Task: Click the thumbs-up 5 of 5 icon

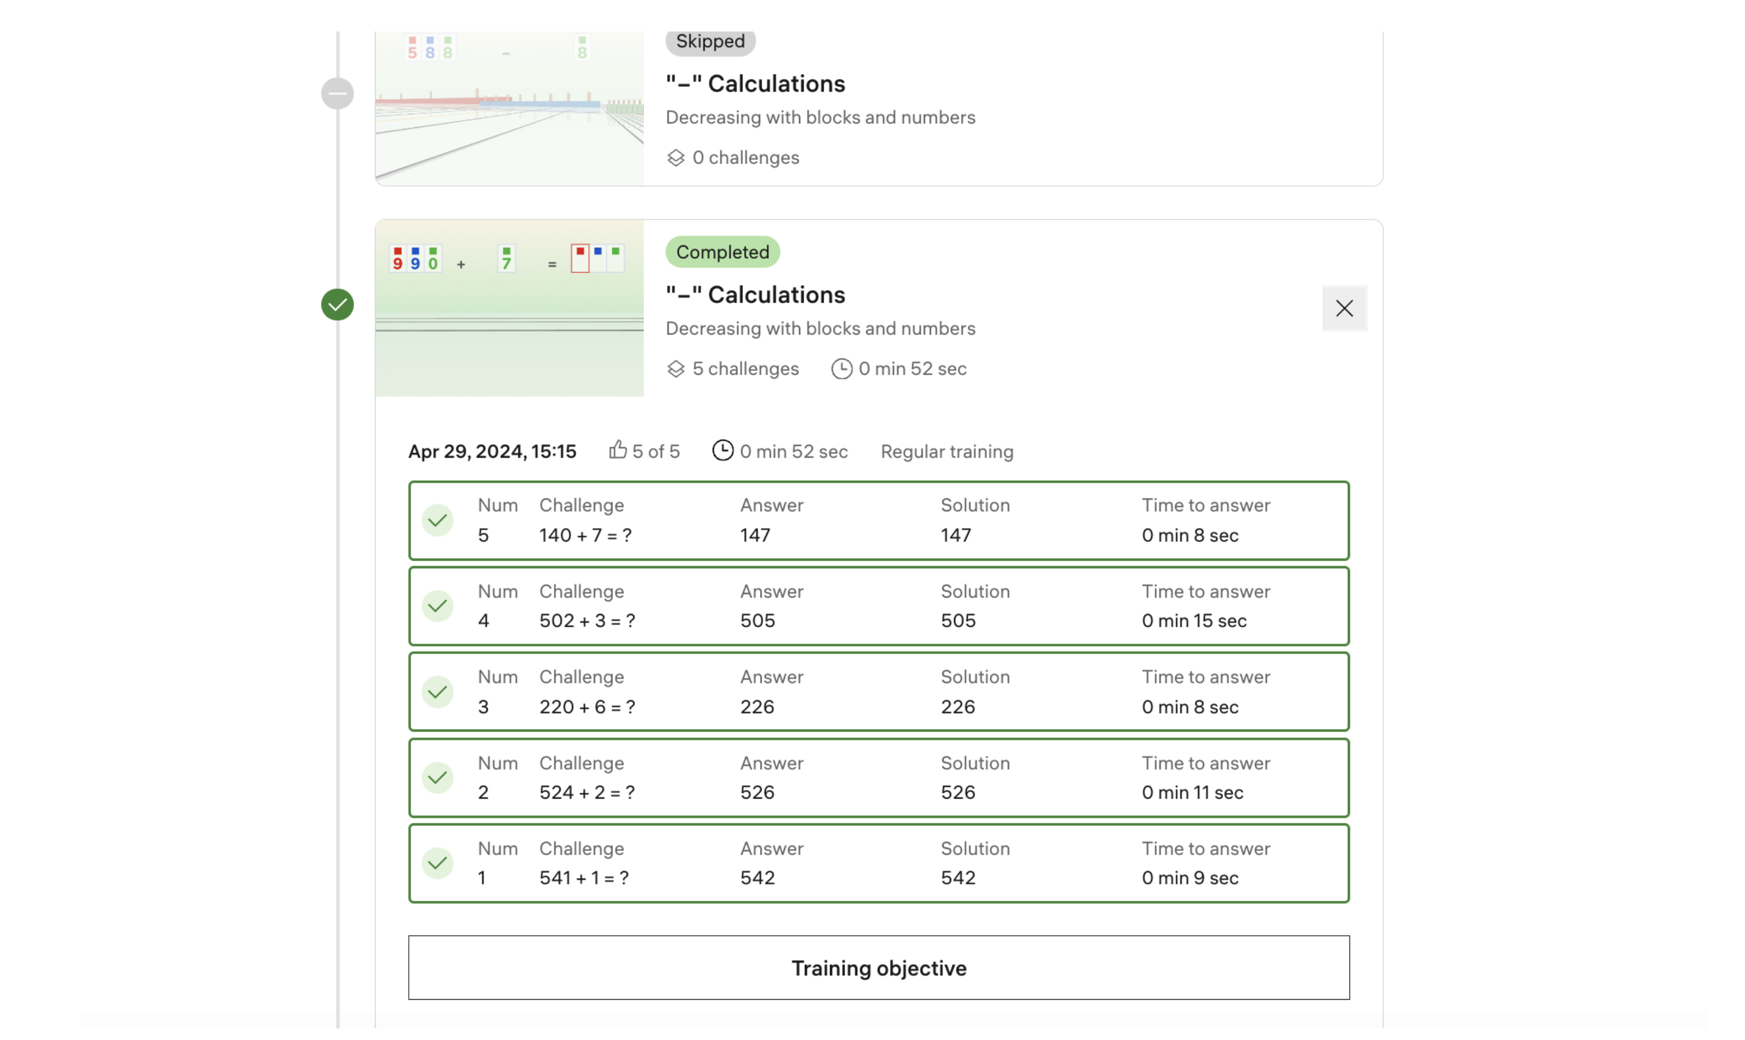Action: pos(617,450)
